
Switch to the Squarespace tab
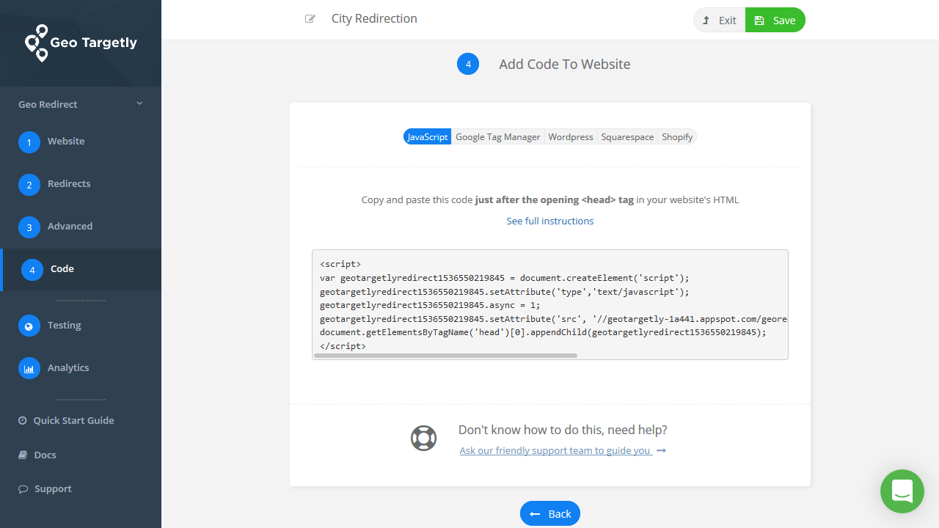point(627,137)
